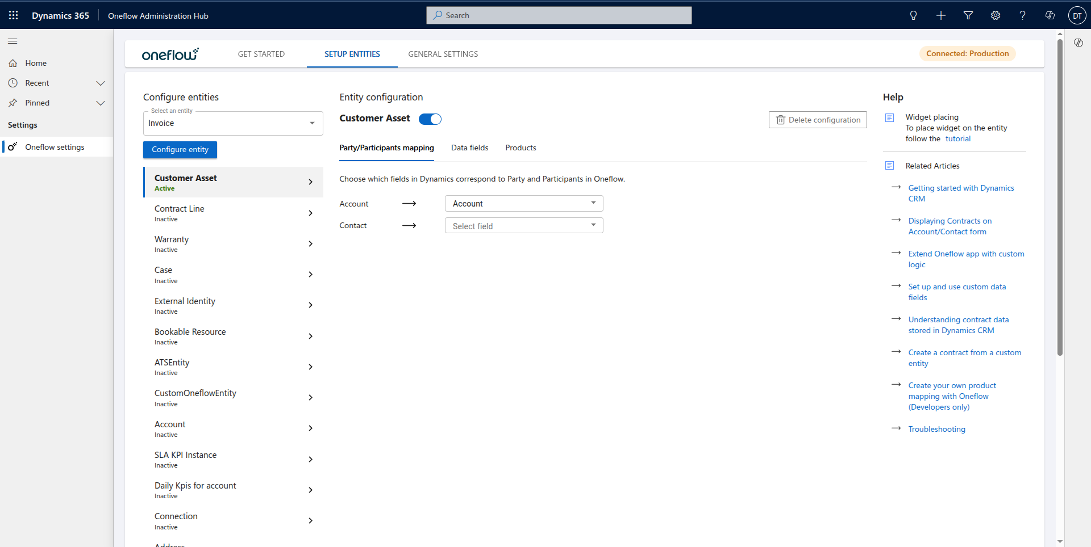Expand the Bookable Resource entity chevron
Image resolution: width=1091 pixels, height=547 pixels.
coord(310,336)
